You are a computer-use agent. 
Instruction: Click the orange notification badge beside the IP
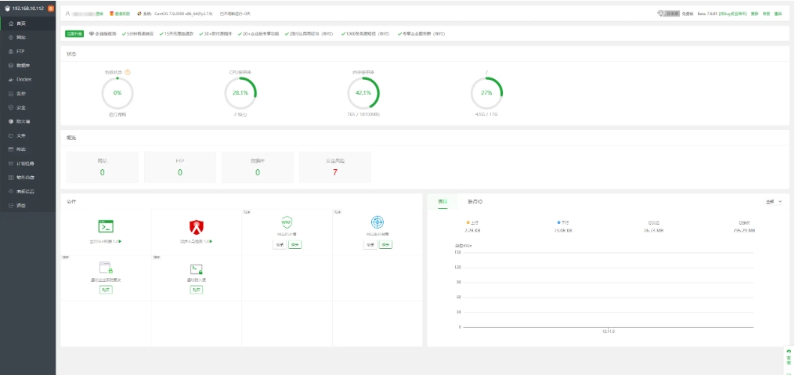(51, 8)
